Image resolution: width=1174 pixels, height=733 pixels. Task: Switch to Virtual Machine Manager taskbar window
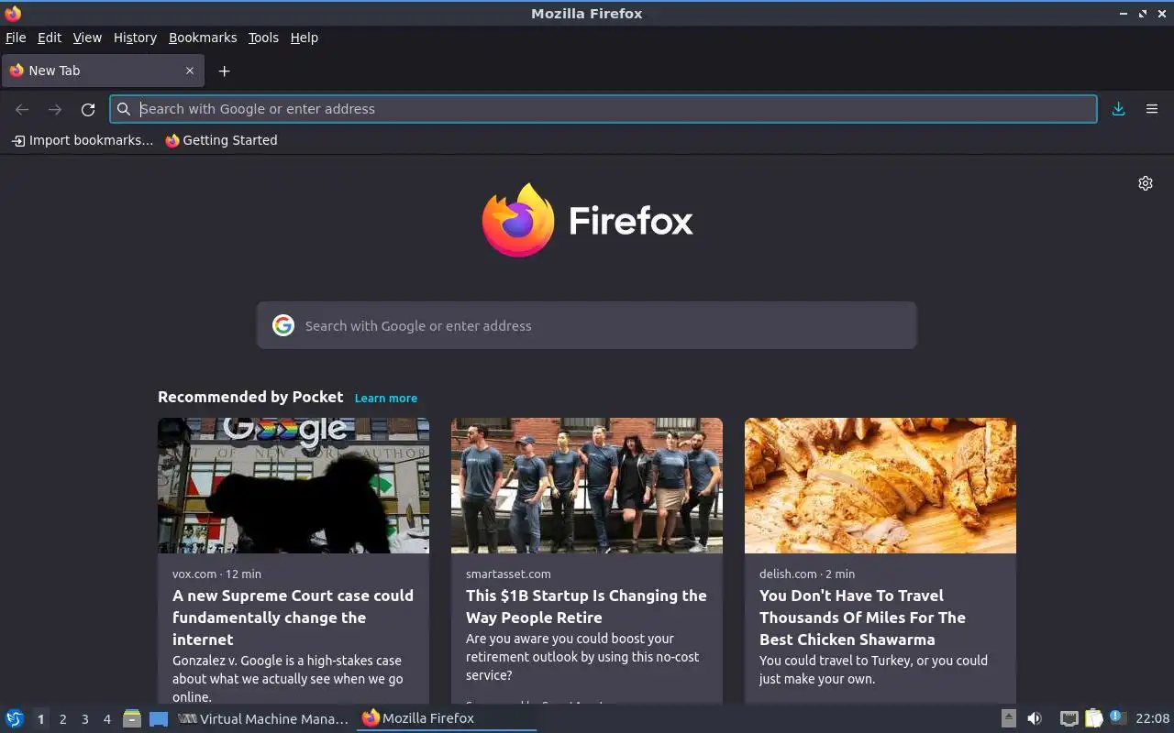263,718
